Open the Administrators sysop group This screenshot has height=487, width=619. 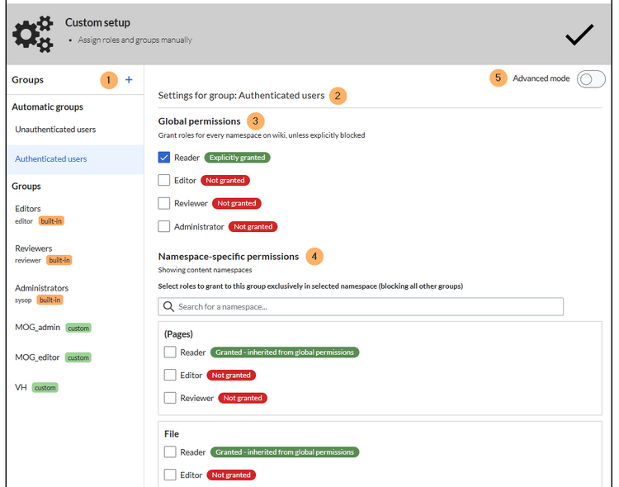(x=41, y=288)
